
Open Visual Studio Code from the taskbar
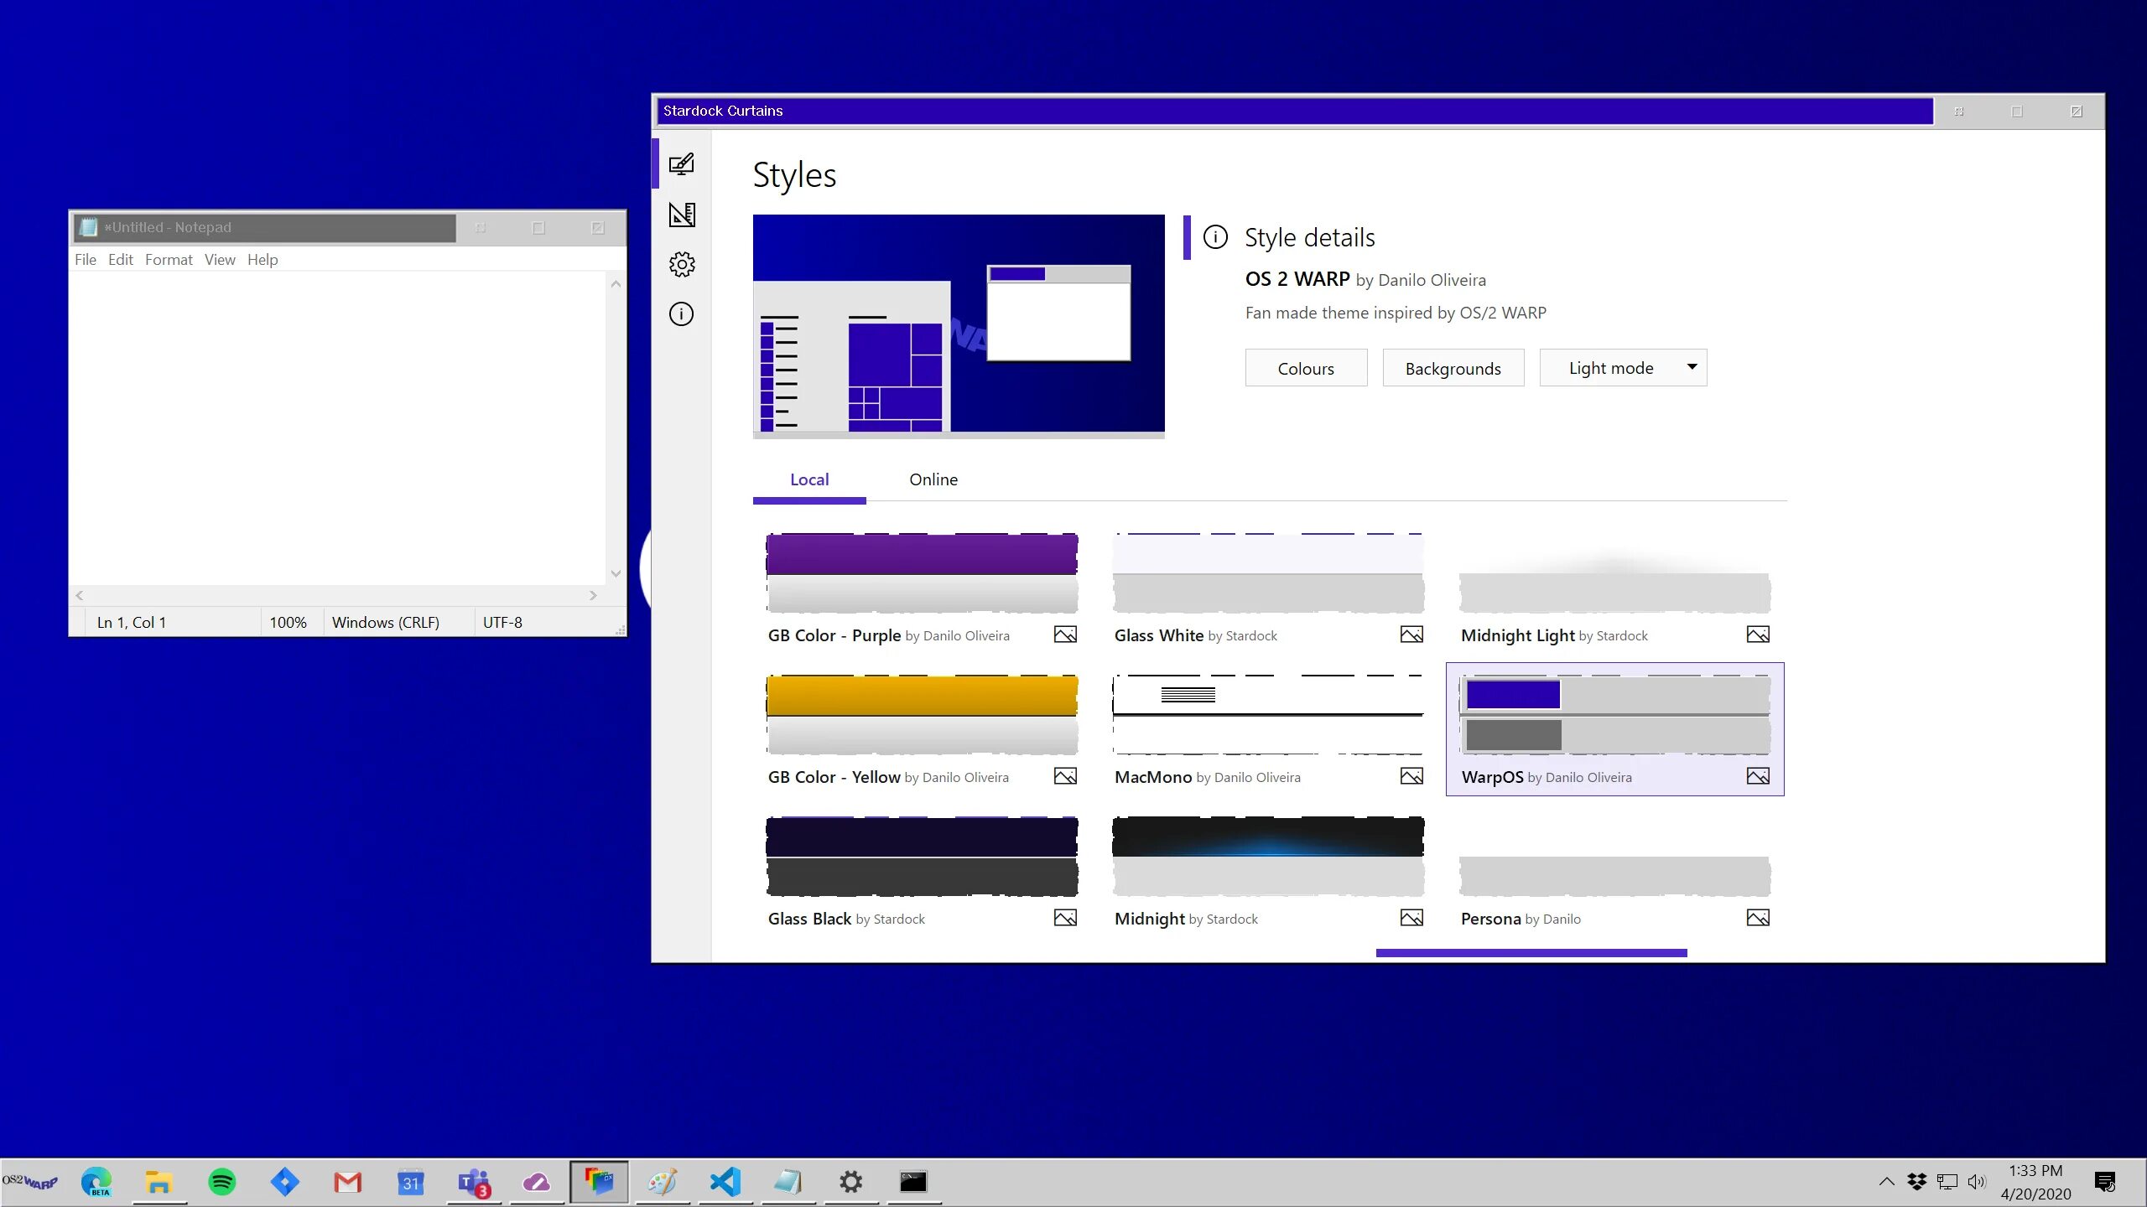[725, 1182]
